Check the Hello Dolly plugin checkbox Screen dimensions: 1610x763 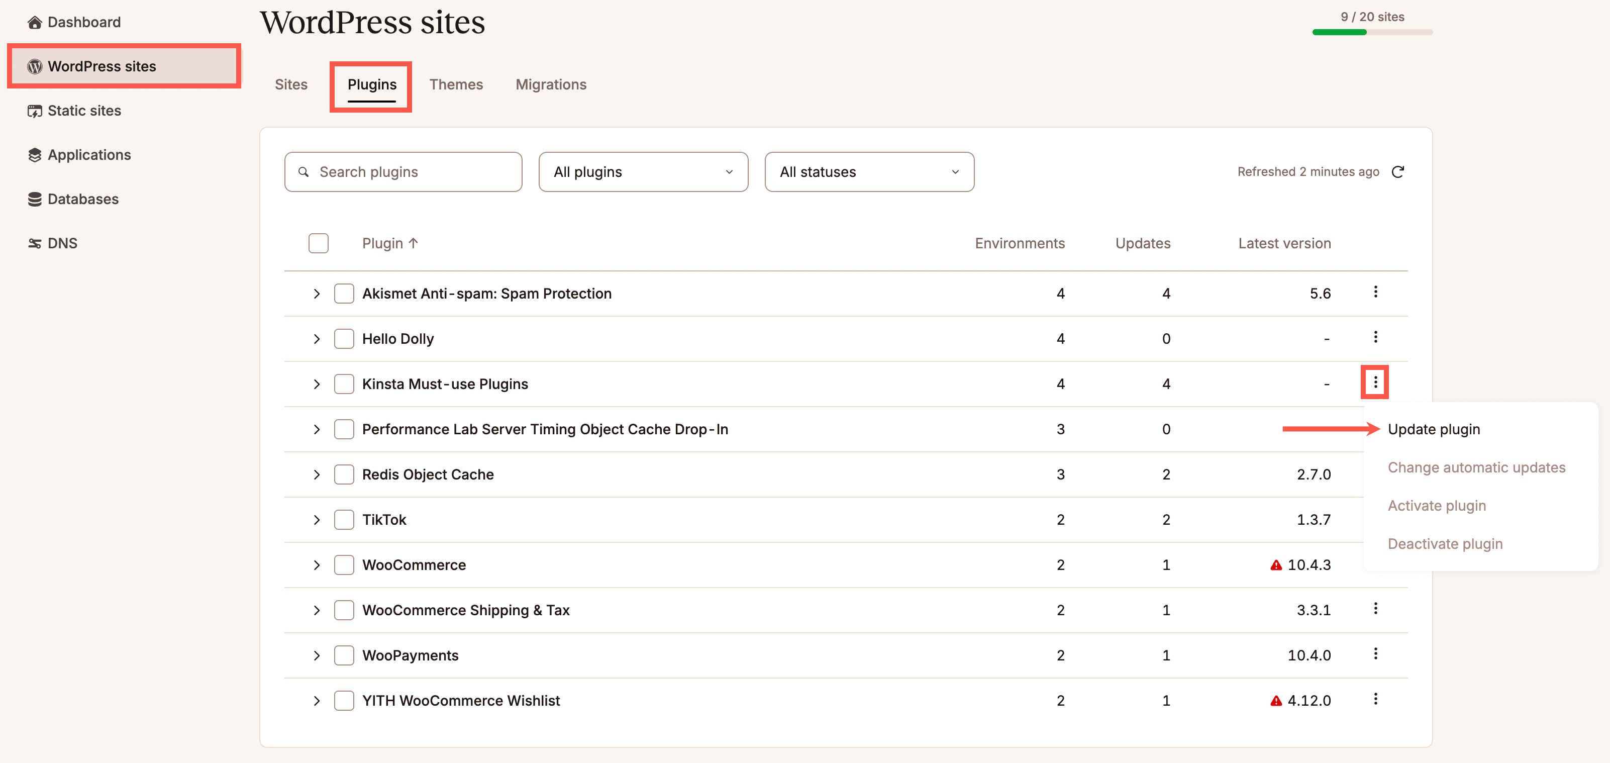click(x=344, y=338)
